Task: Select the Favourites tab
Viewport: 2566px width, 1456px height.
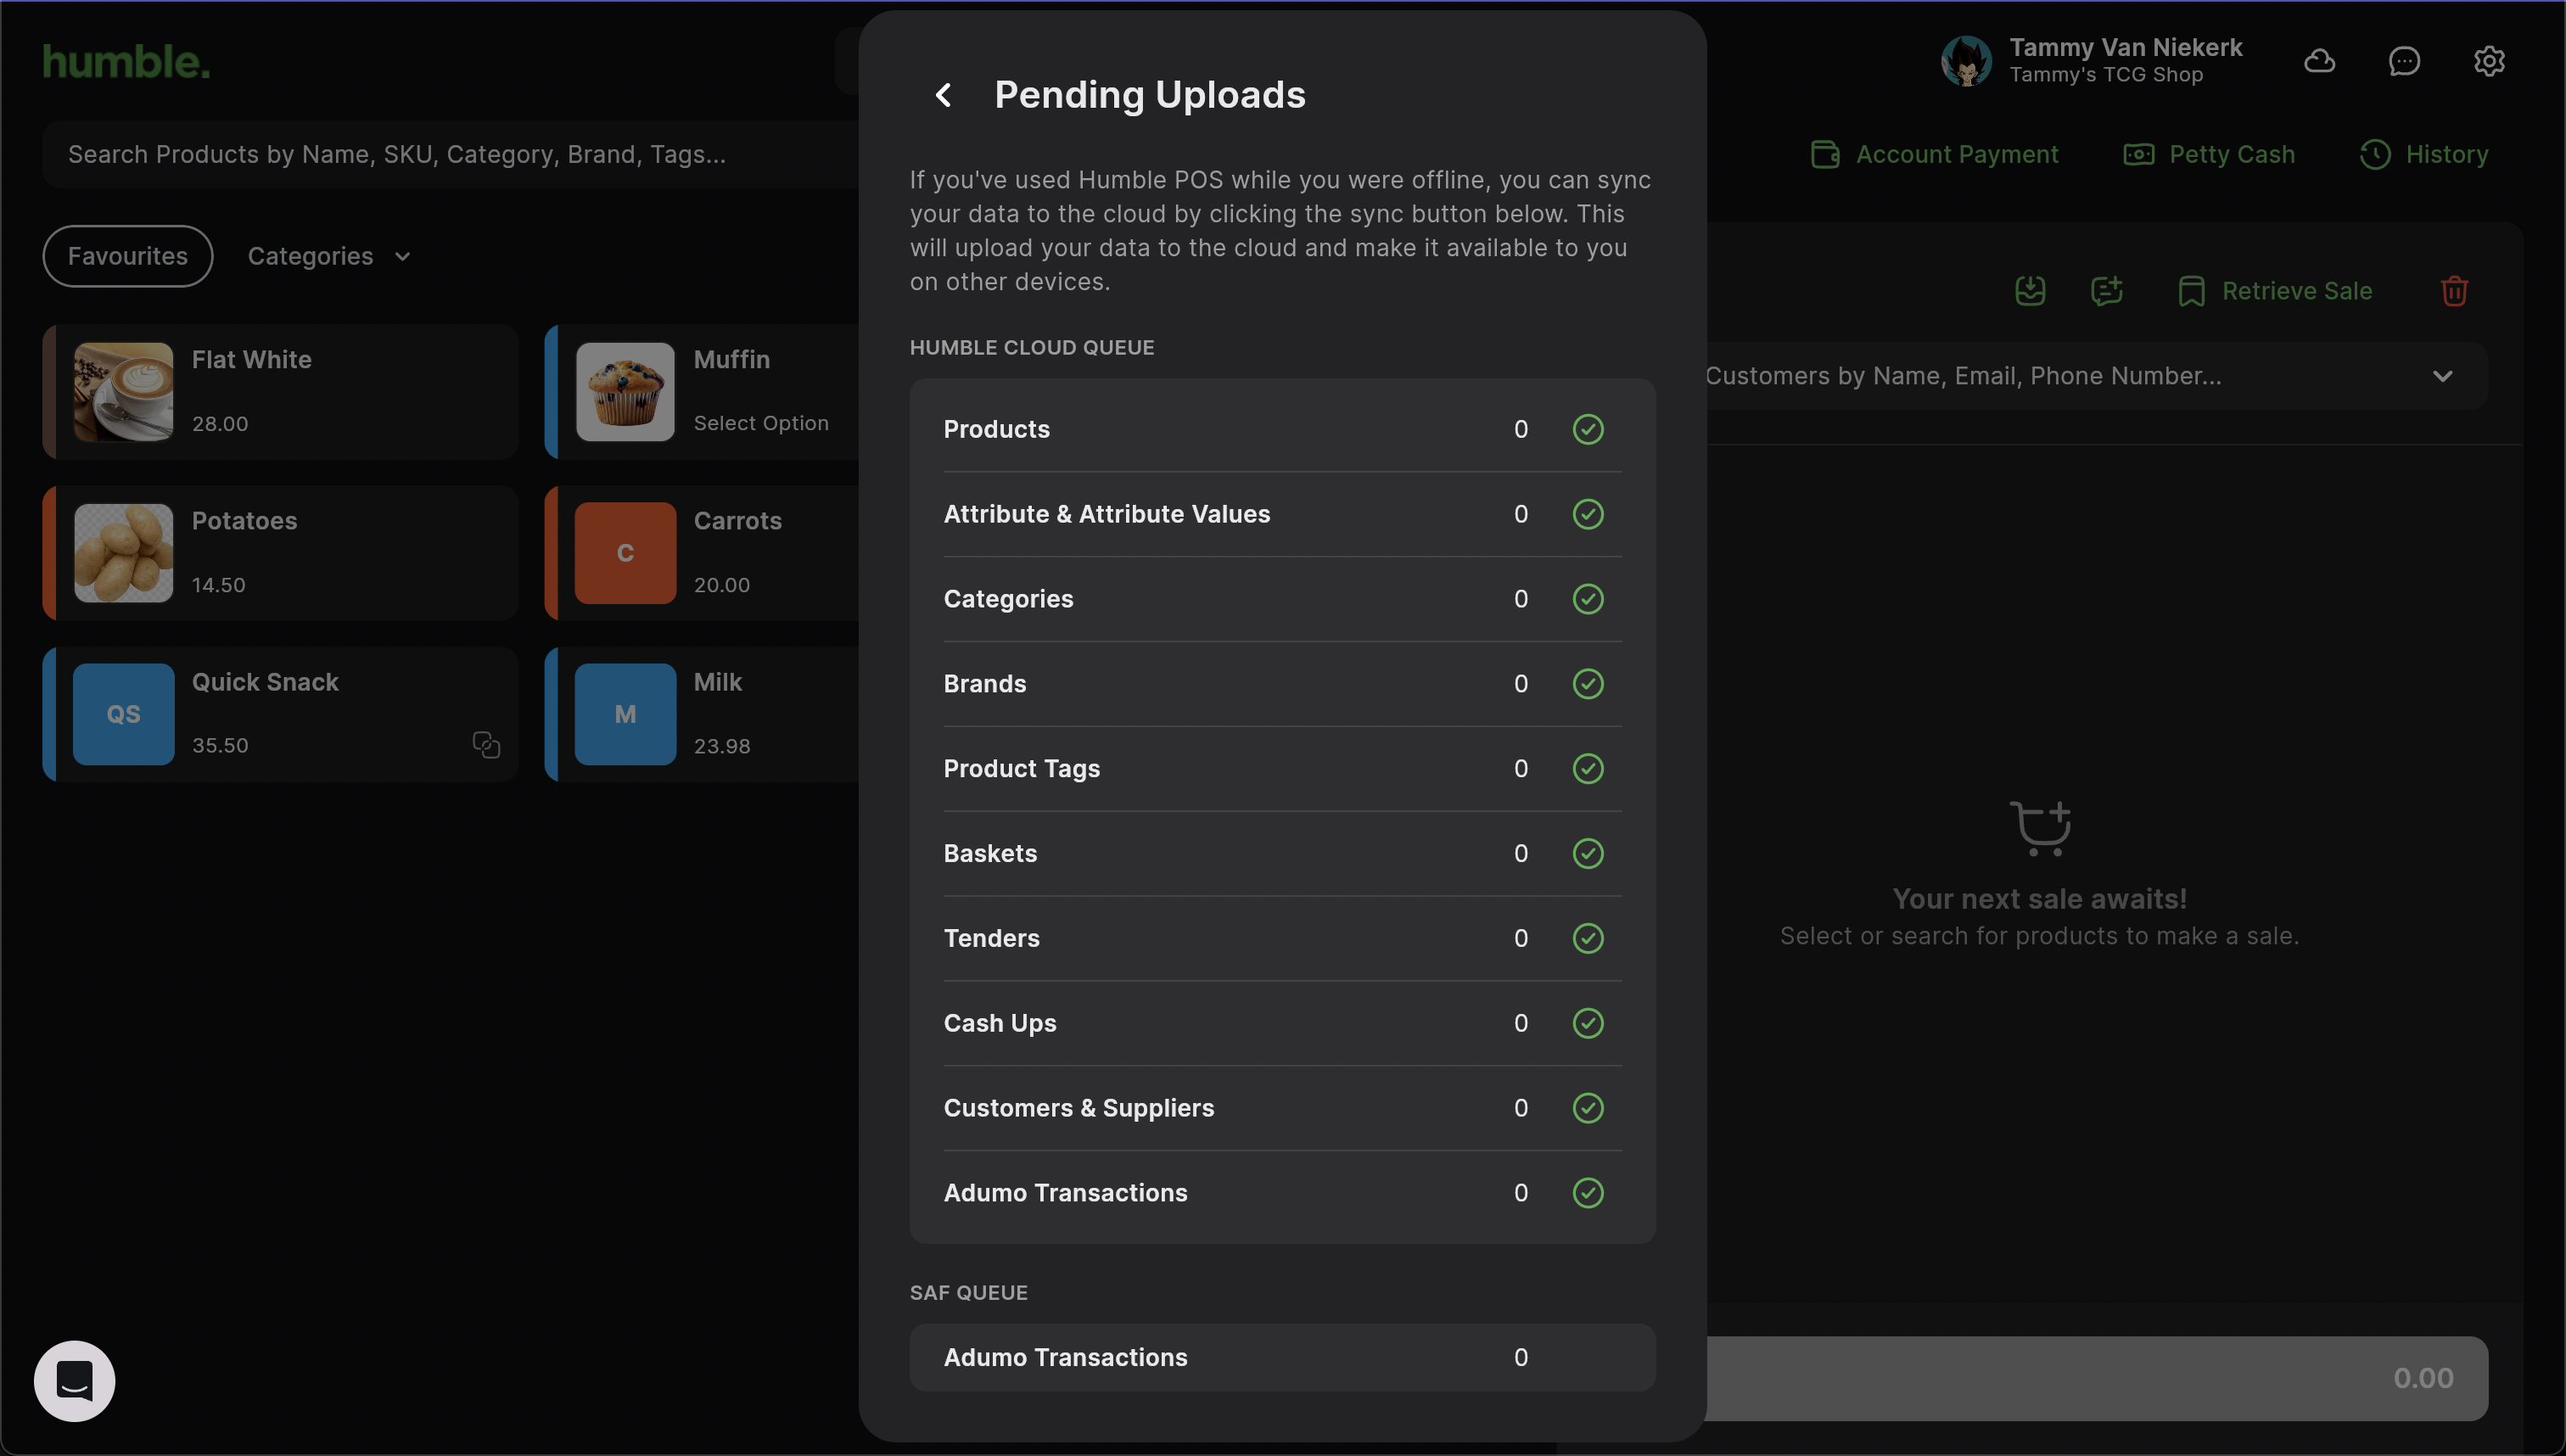Action: (x=128, y=256)
